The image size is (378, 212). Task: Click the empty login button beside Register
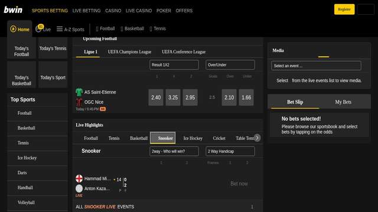pos(366,9)
